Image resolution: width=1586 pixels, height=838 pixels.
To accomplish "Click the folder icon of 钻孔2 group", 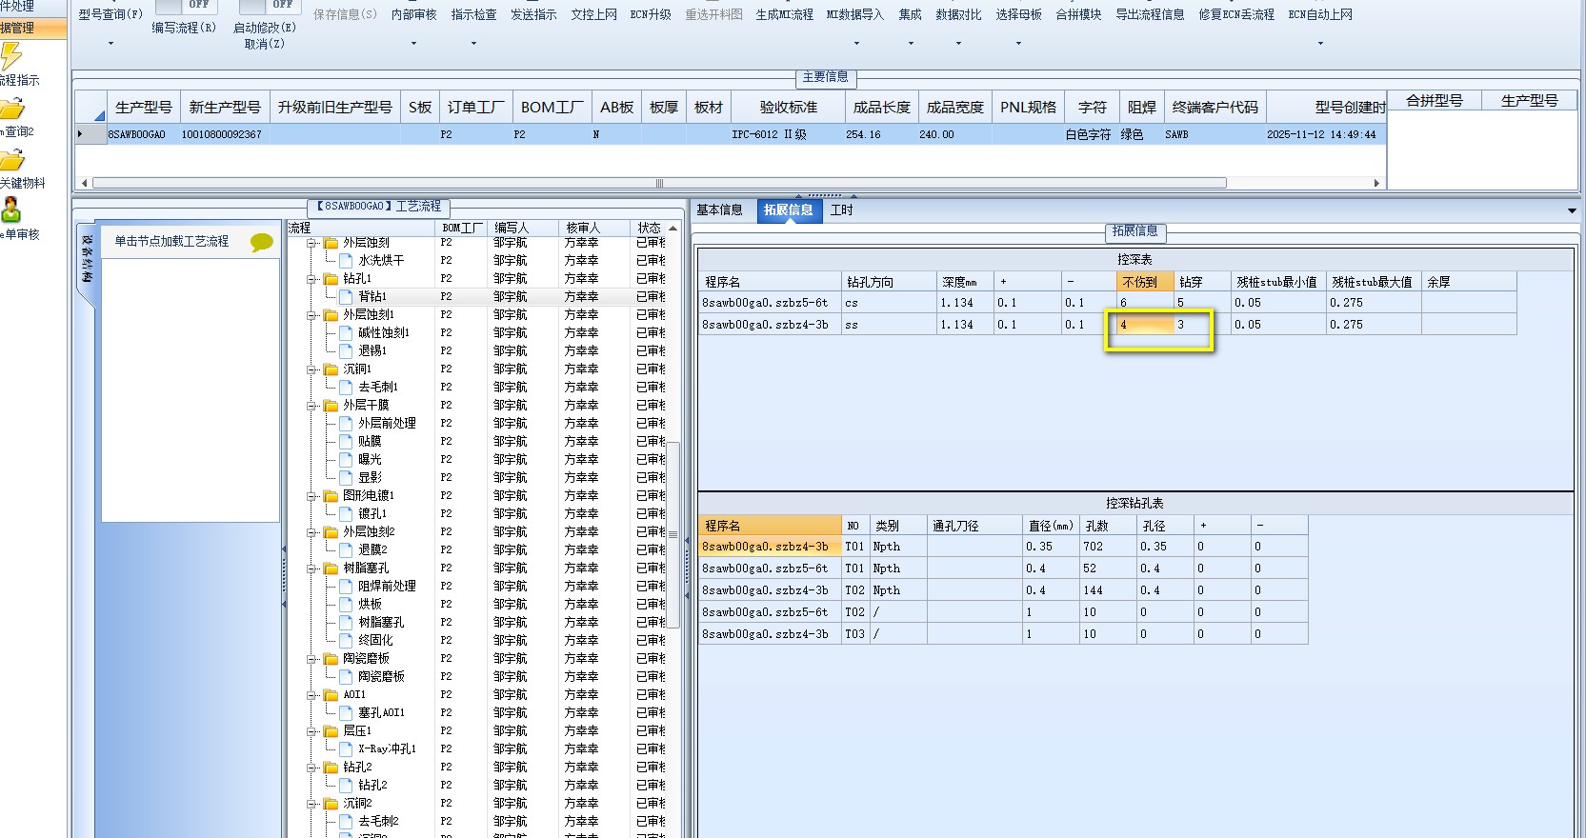I will click(331, 768).
